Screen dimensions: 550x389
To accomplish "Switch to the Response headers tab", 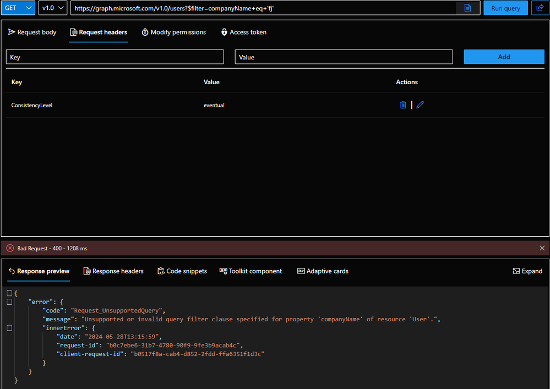I will 113,271.
